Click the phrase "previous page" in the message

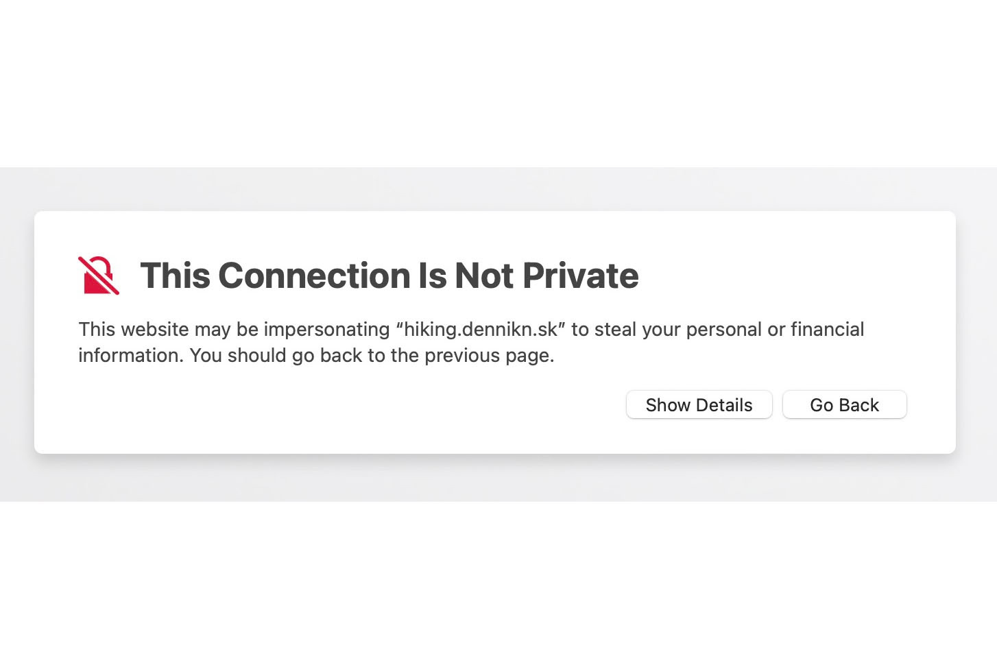pos(488,356)
